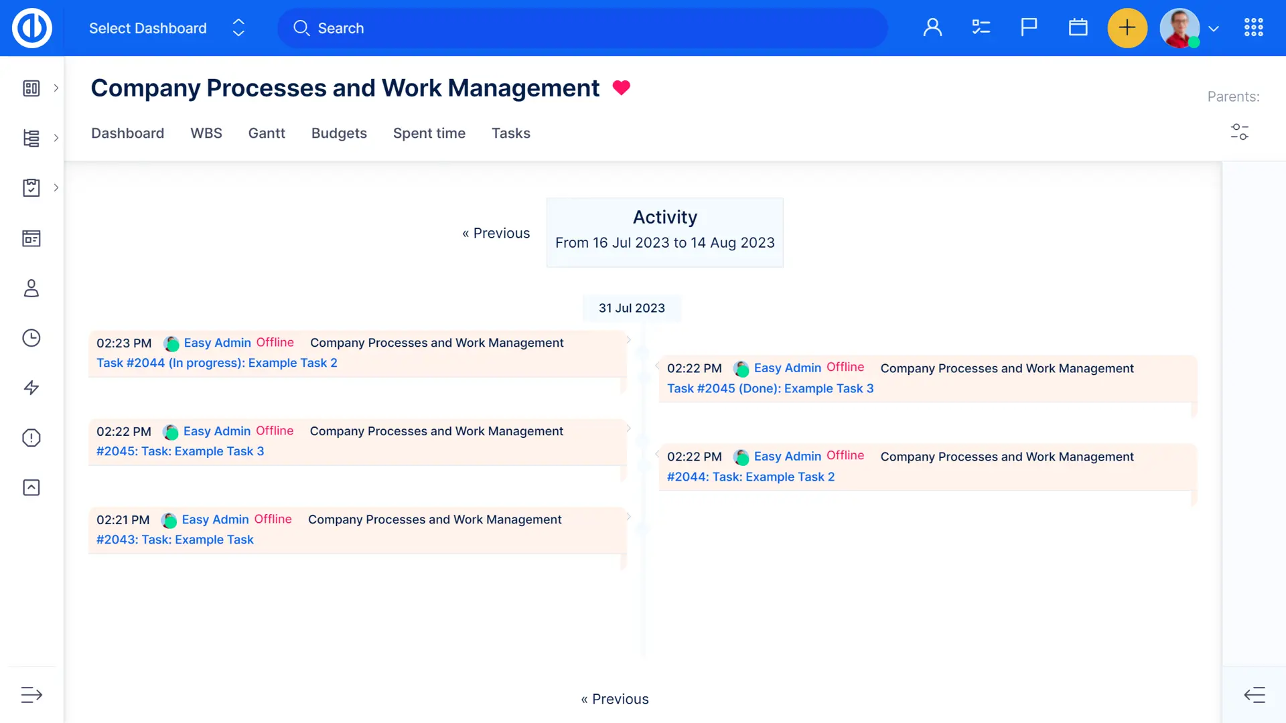Collapse the right panel arrow at bottom
The height and width of the screenshot is (723, 1286).
[1255, 695]
